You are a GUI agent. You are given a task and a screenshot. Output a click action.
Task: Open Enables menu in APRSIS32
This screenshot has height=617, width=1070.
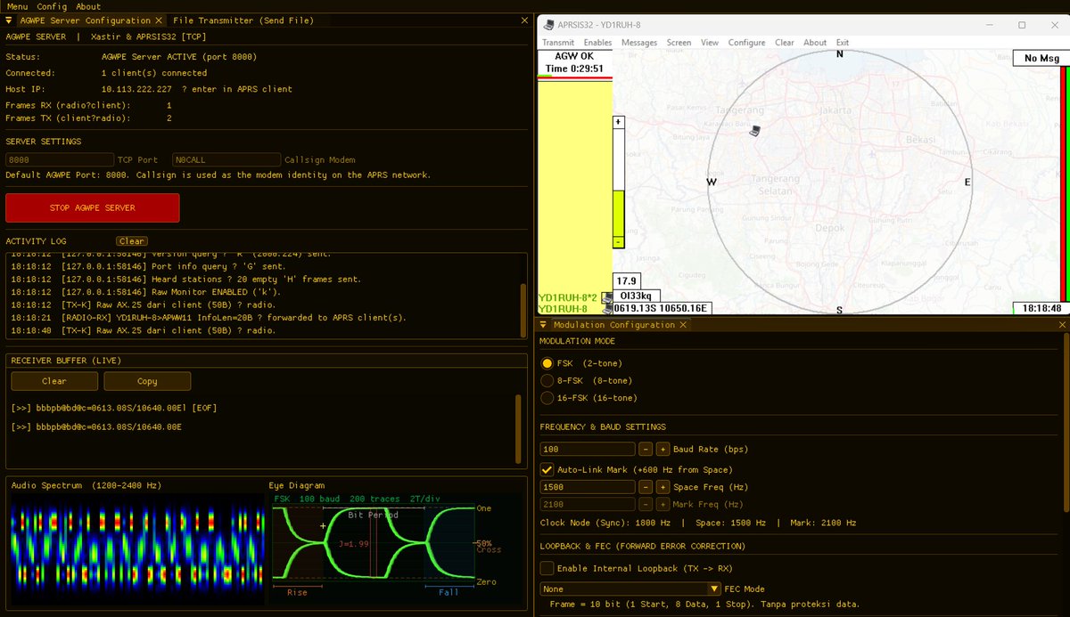point(597,43)
